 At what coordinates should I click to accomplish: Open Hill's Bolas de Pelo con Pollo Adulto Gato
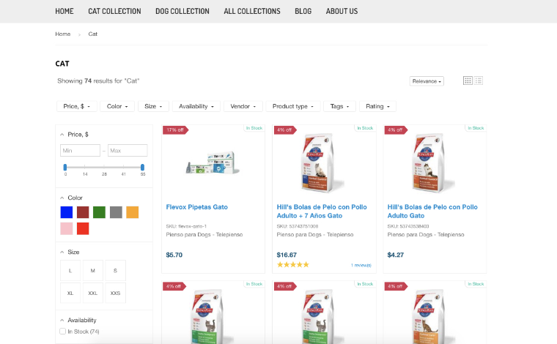click(432, 212)
